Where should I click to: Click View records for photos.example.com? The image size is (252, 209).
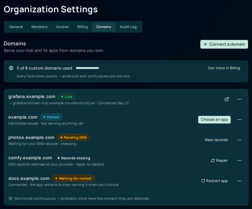point(216,140)
